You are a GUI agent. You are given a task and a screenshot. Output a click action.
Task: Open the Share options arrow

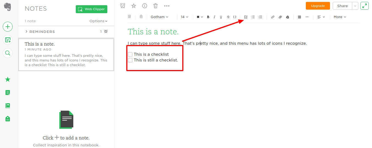(x=355, y=6)
